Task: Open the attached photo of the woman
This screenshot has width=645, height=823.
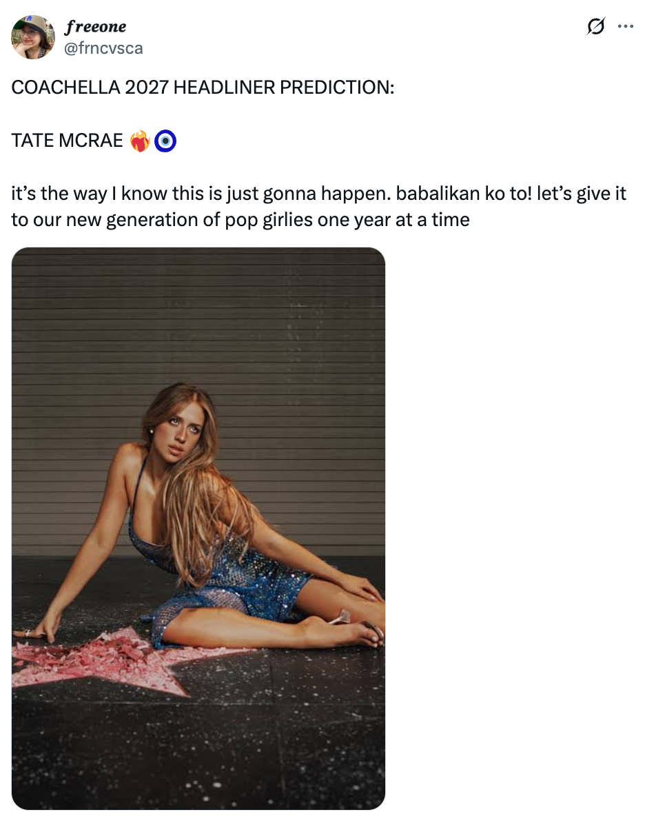Action: [x=198, y=528]
